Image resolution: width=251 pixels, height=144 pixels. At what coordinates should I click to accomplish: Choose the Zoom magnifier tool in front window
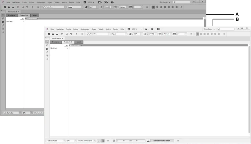point(47,59)
